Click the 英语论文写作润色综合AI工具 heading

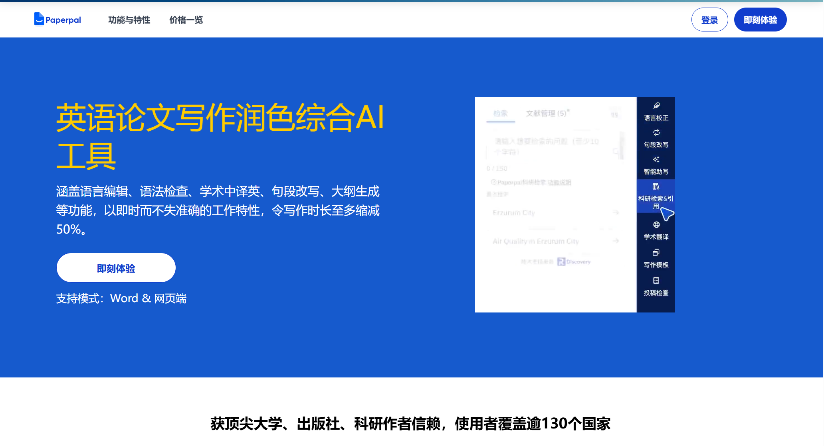(220, 136)
